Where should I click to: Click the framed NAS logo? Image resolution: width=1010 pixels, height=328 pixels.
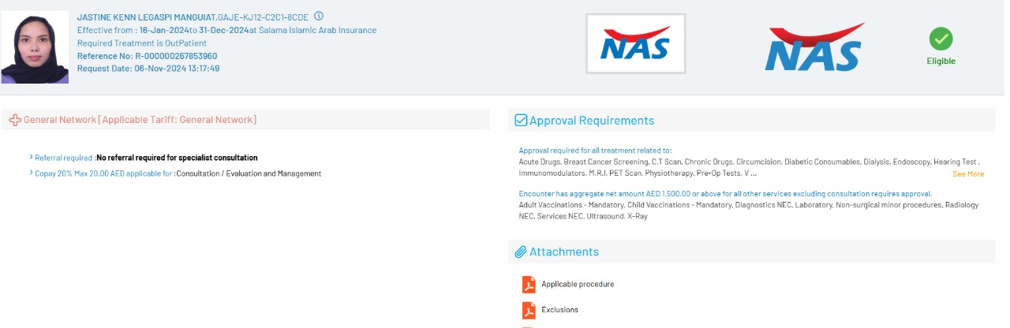pos(636,43)
